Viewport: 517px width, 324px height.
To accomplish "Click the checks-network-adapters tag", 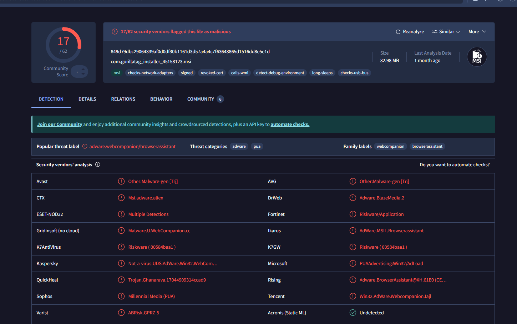I will click(150, 73).
